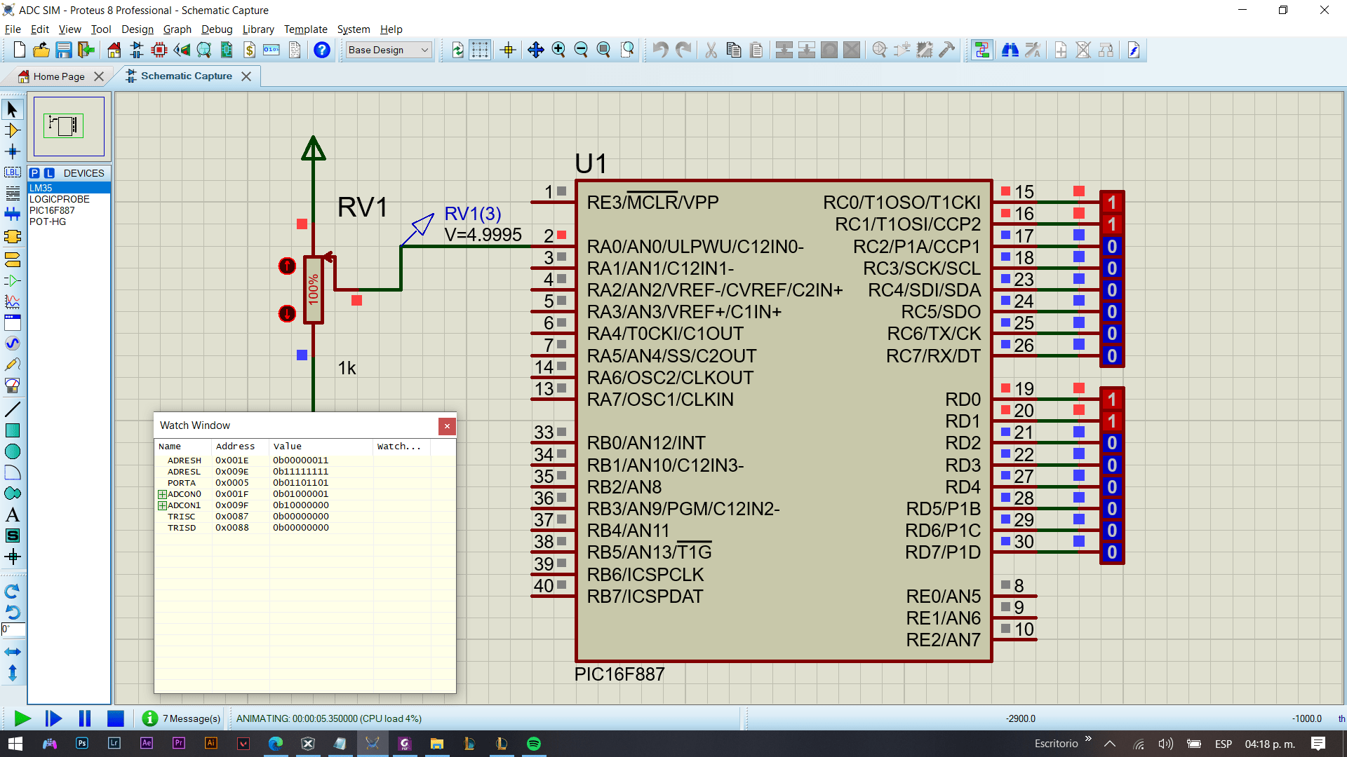Open the Base Design variant dropdown

pyautogui.click(x=388, y=50)
